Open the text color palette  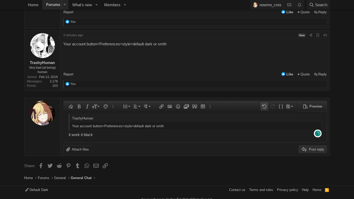pos(105,106)
